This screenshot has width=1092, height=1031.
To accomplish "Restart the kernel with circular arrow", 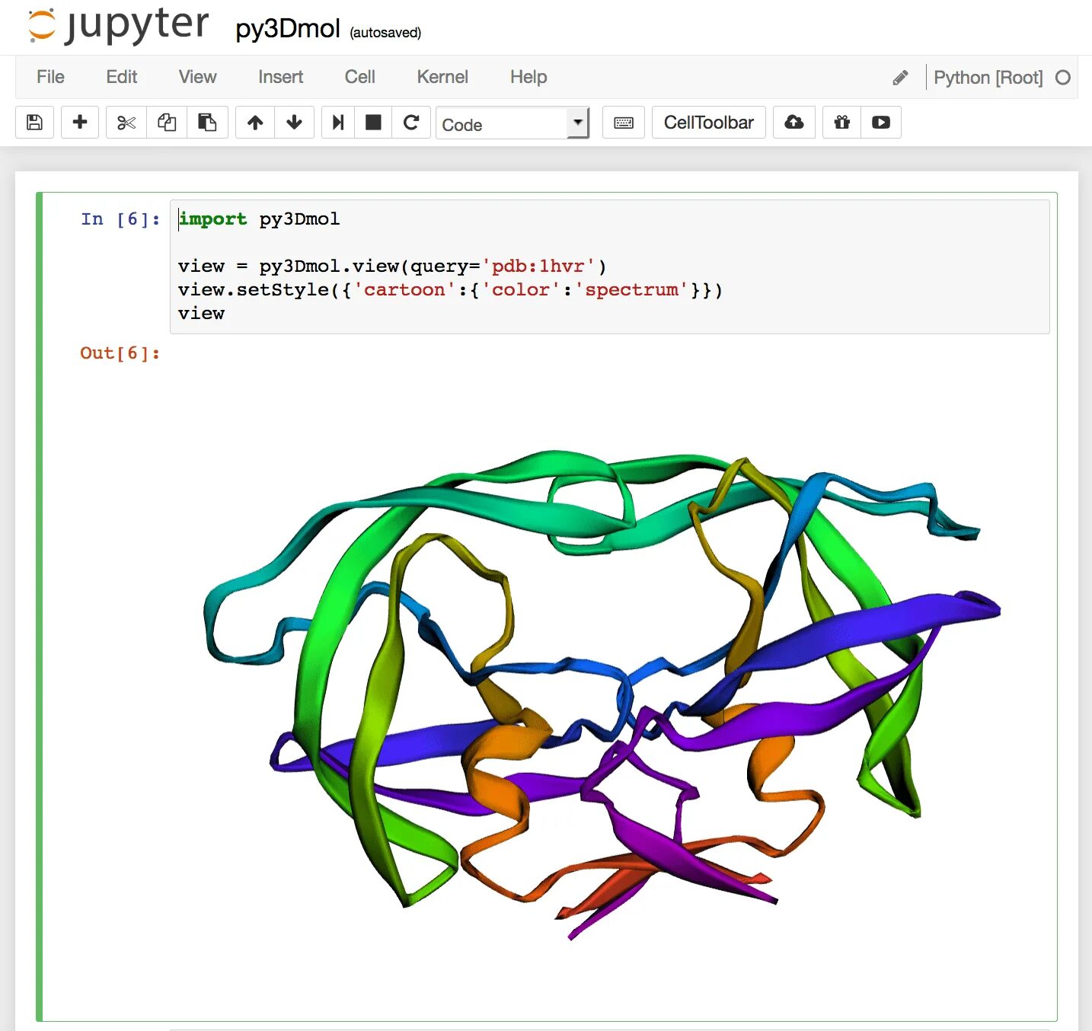I will 411,123.
